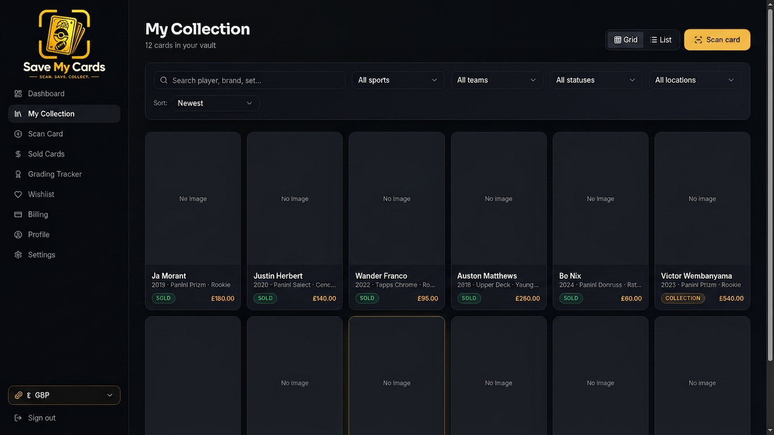Click the Sign out arrow icon
The image size is (774, 435).
pos(18,418)
